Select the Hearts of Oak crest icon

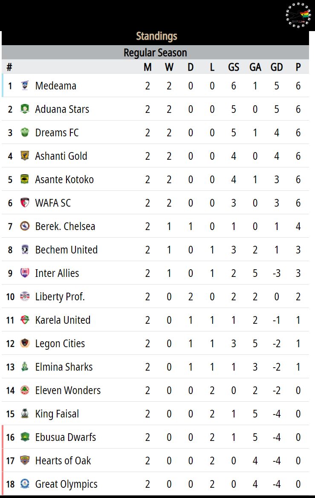point(25,460)
